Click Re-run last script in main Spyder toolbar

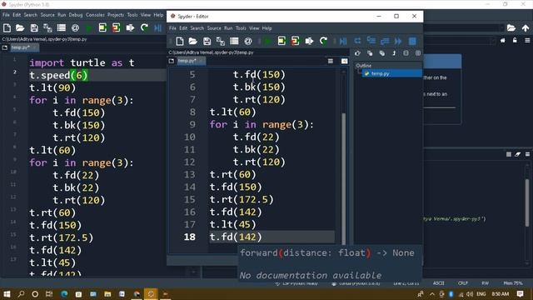pos(144,27)
